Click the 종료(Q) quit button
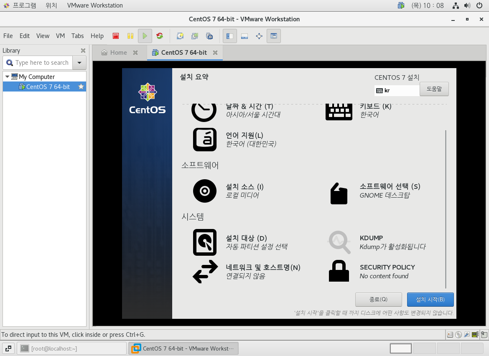Viewport: 489px width, 356px height. [x=378, y=300]
